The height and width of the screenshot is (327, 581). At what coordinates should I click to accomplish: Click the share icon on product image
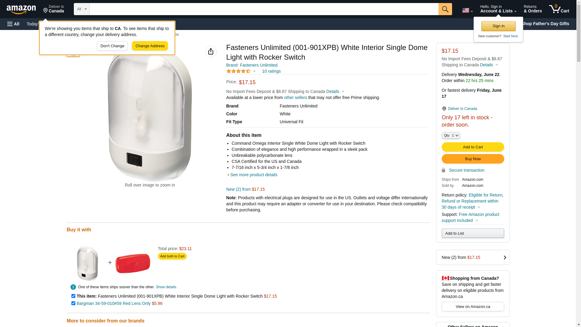211,51
